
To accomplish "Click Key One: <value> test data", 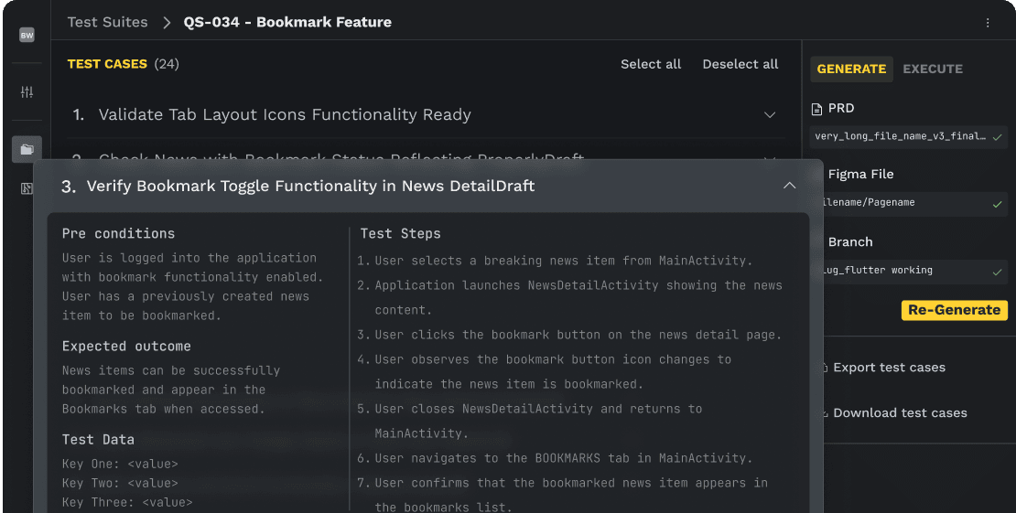I will point(120,464).
